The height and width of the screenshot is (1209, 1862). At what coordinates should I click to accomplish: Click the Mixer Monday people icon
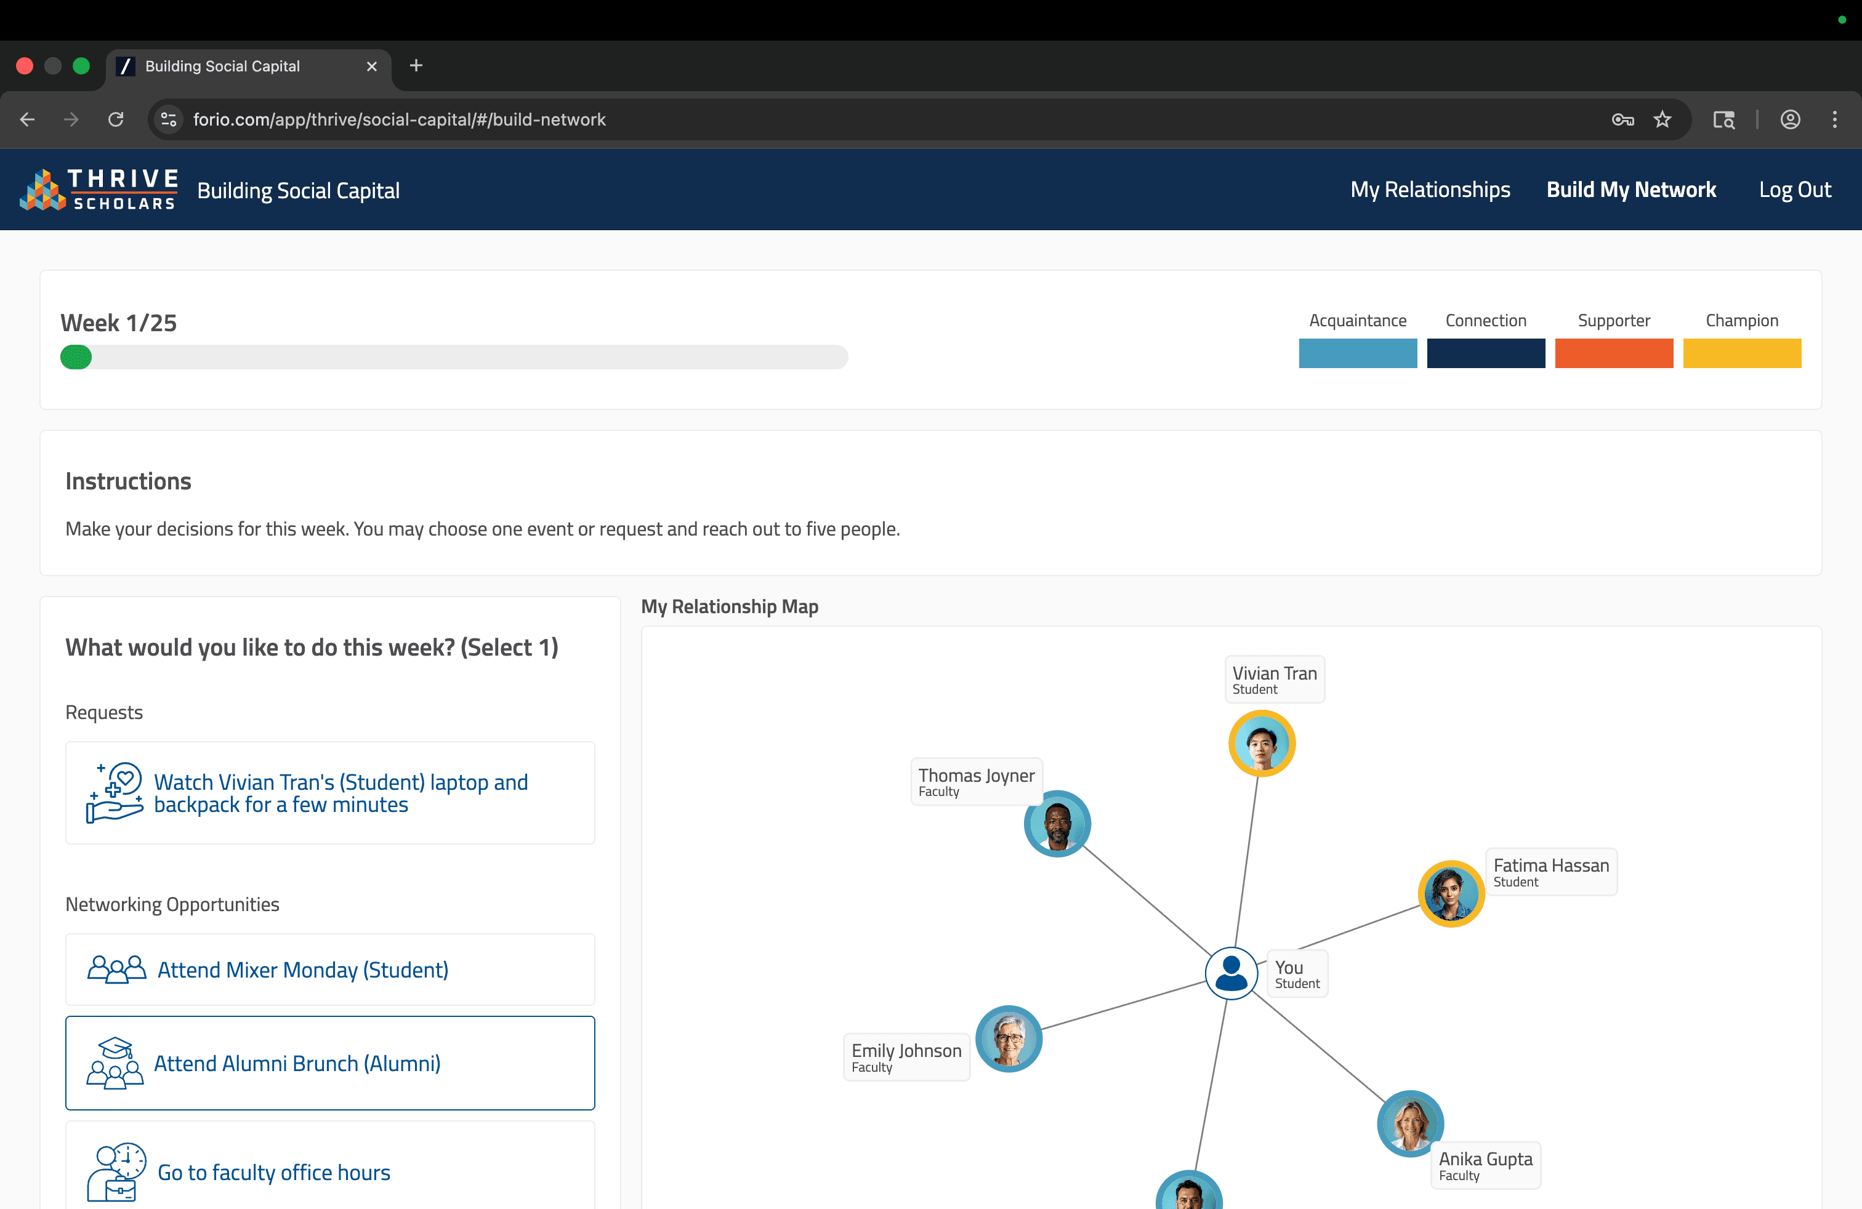(116, 970)
